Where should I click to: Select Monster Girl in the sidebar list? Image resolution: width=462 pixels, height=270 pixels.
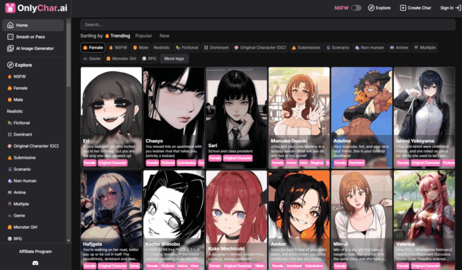30,227
